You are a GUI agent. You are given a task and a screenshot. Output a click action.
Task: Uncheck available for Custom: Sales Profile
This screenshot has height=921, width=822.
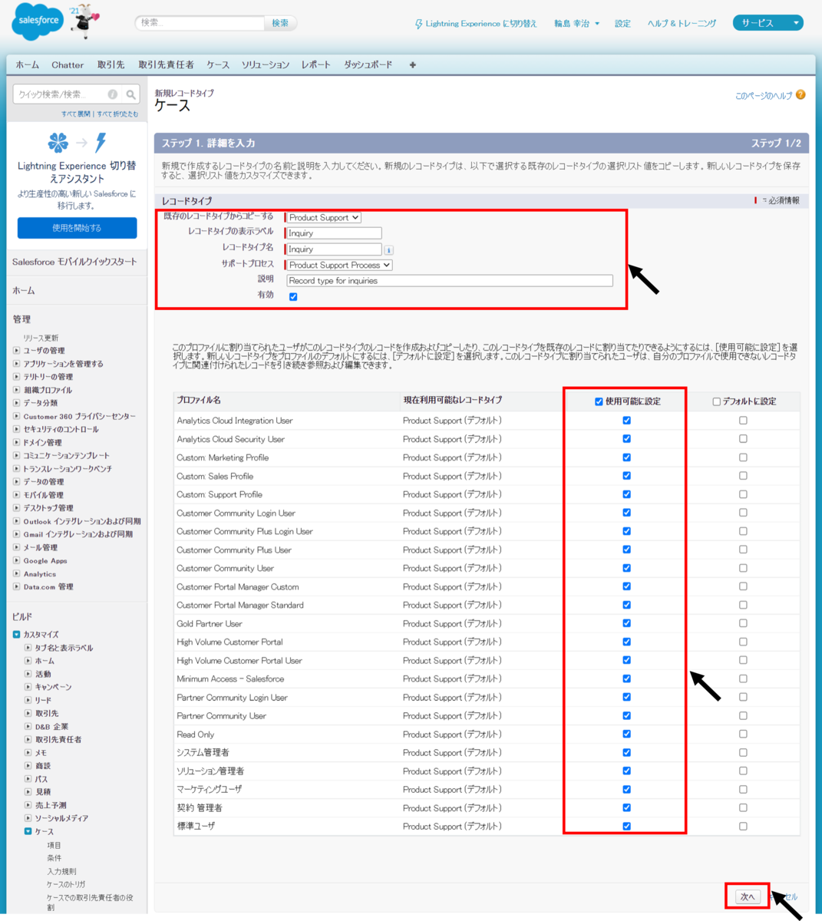pos(626,476)
